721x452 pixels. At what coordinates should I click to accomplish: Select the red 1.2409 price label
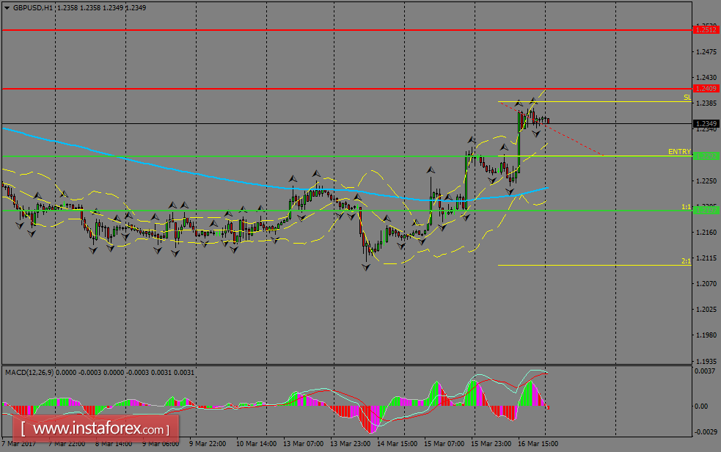[706, 88]
